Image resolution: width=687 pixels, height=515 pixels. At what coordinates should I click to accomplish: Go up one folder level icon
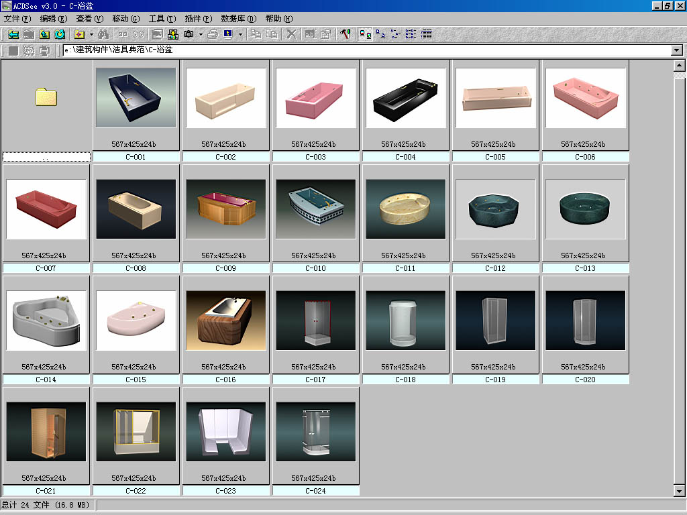click(x=44, y=34)
